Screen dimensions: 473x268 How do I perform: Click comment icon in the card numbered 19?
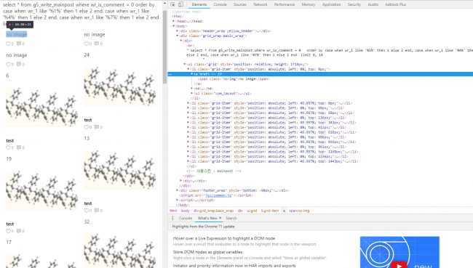click(19, 231)
